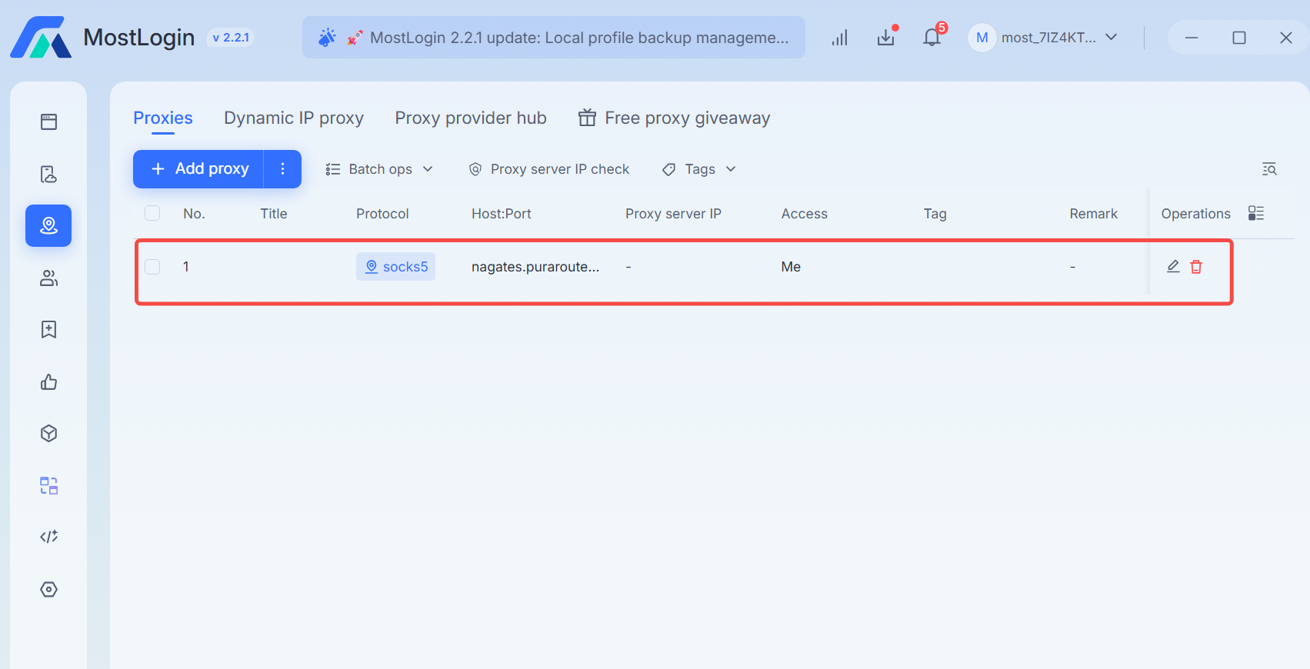The width and height of the screenshot is (1310, 669).
Task: Click the Me access cell
Action: tap(791, 267)
